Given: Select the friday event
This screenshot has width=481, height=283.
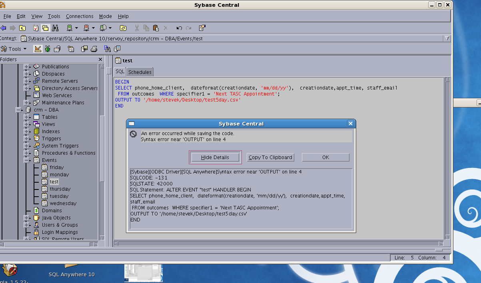Looking at the screenshot, I should point(57,167).
